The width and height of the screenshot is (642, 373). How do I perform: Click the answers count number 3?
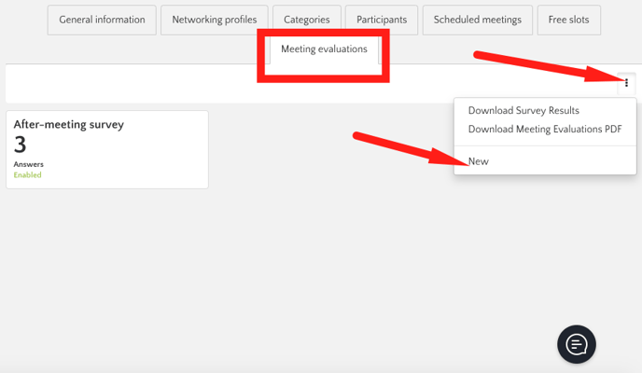[20, 145]
